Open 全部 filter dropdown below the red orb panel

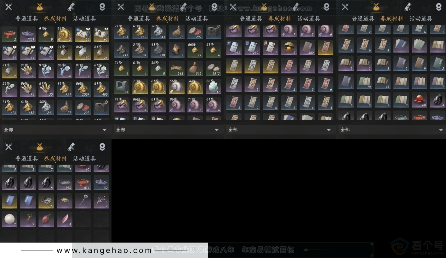(392, 130)
